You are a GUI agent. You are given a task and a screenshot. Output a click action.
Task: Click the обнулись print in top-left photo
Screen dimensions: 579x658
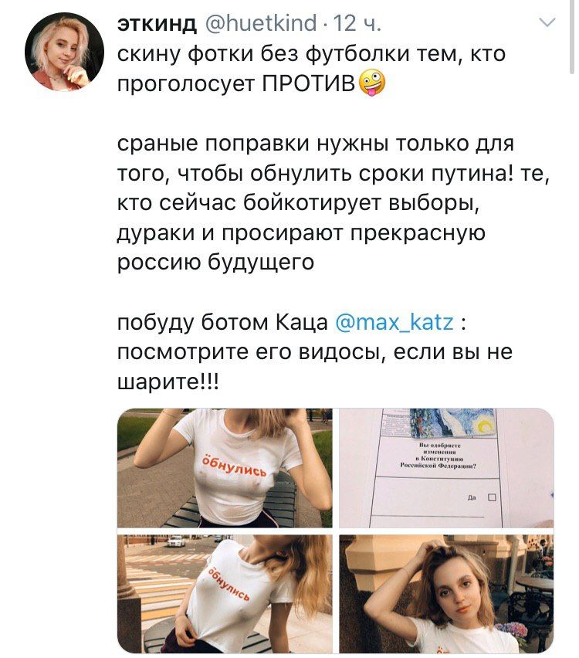pos(234,466)
